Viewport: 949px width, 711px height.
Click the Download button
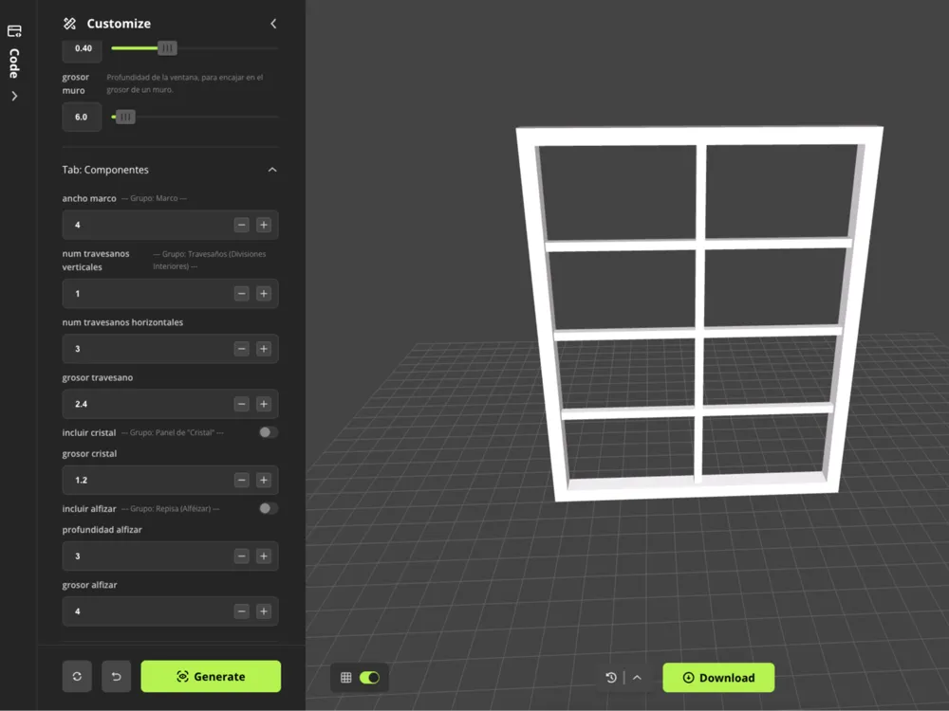tap(718, 678)
